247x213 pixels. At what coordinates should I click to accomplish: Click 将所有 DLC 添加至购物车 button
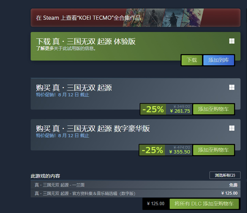coord(204,204)
